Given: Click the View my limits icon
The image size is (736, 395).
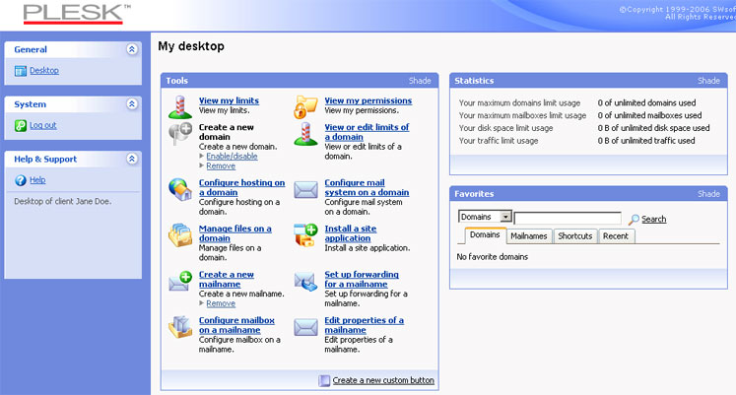Looking at the screenshot, I should 179,107.
